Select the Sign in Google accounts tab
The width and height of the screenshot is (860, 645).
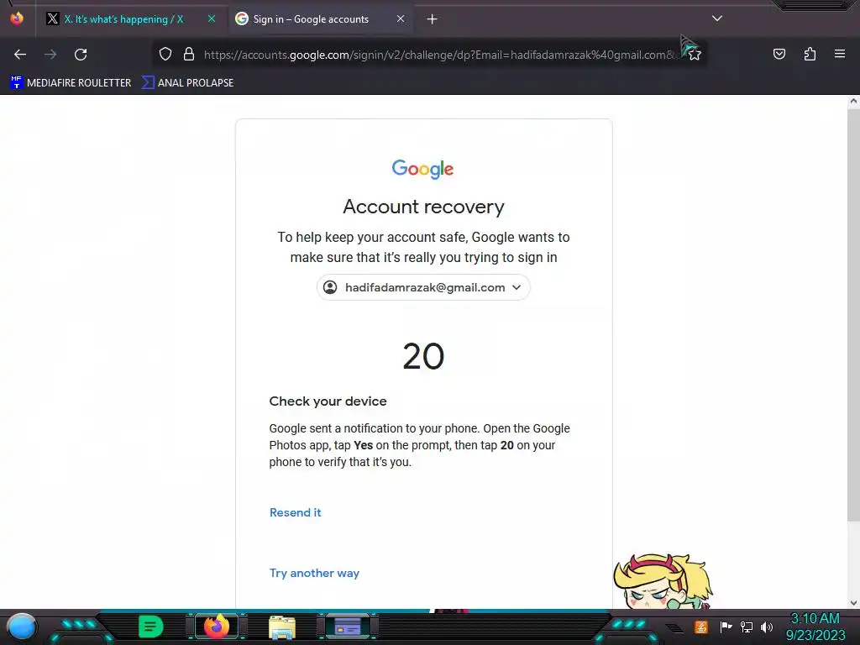311,19
